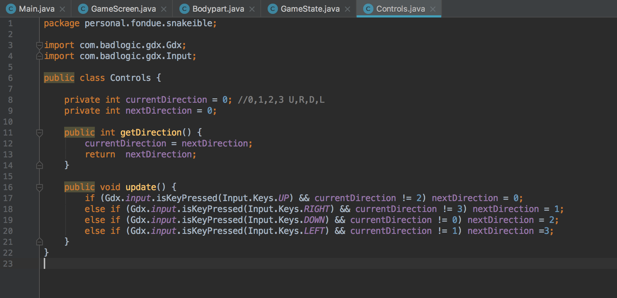Close the Main.java editor tab

tap(62, 9)
